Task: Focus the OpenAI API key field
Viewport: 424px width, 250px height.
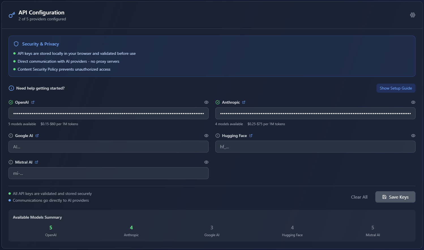Action: 108,113
